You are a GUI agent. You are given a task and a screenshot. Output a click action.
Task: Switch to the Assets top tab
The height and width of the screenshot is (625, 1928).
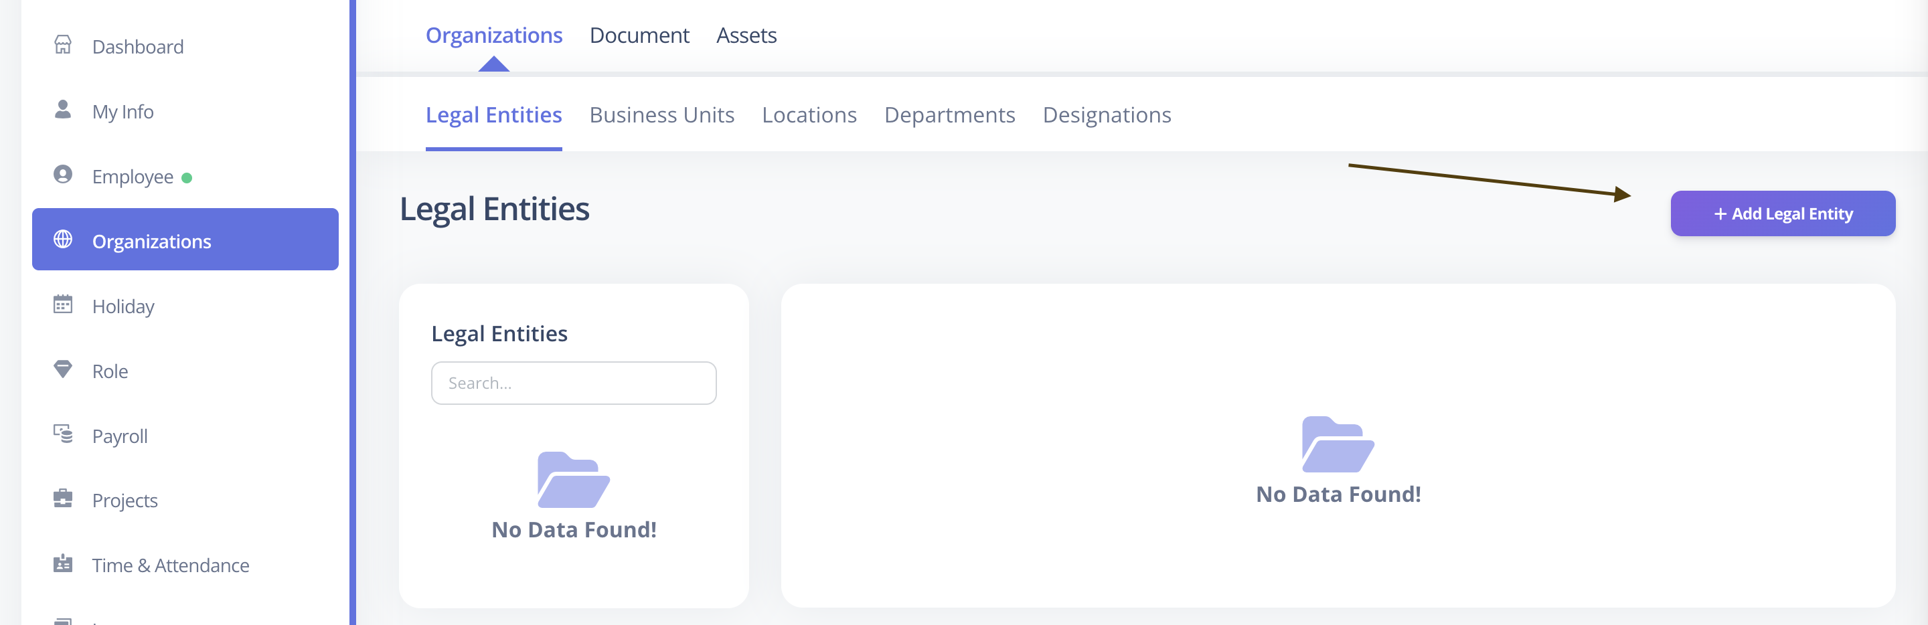(746, 35)
